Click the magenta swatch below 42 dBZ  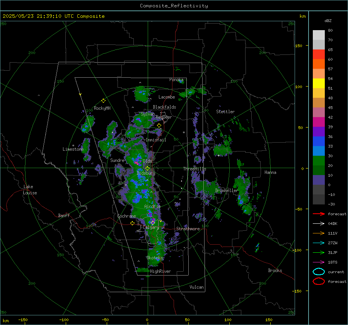tap(319, 122)
